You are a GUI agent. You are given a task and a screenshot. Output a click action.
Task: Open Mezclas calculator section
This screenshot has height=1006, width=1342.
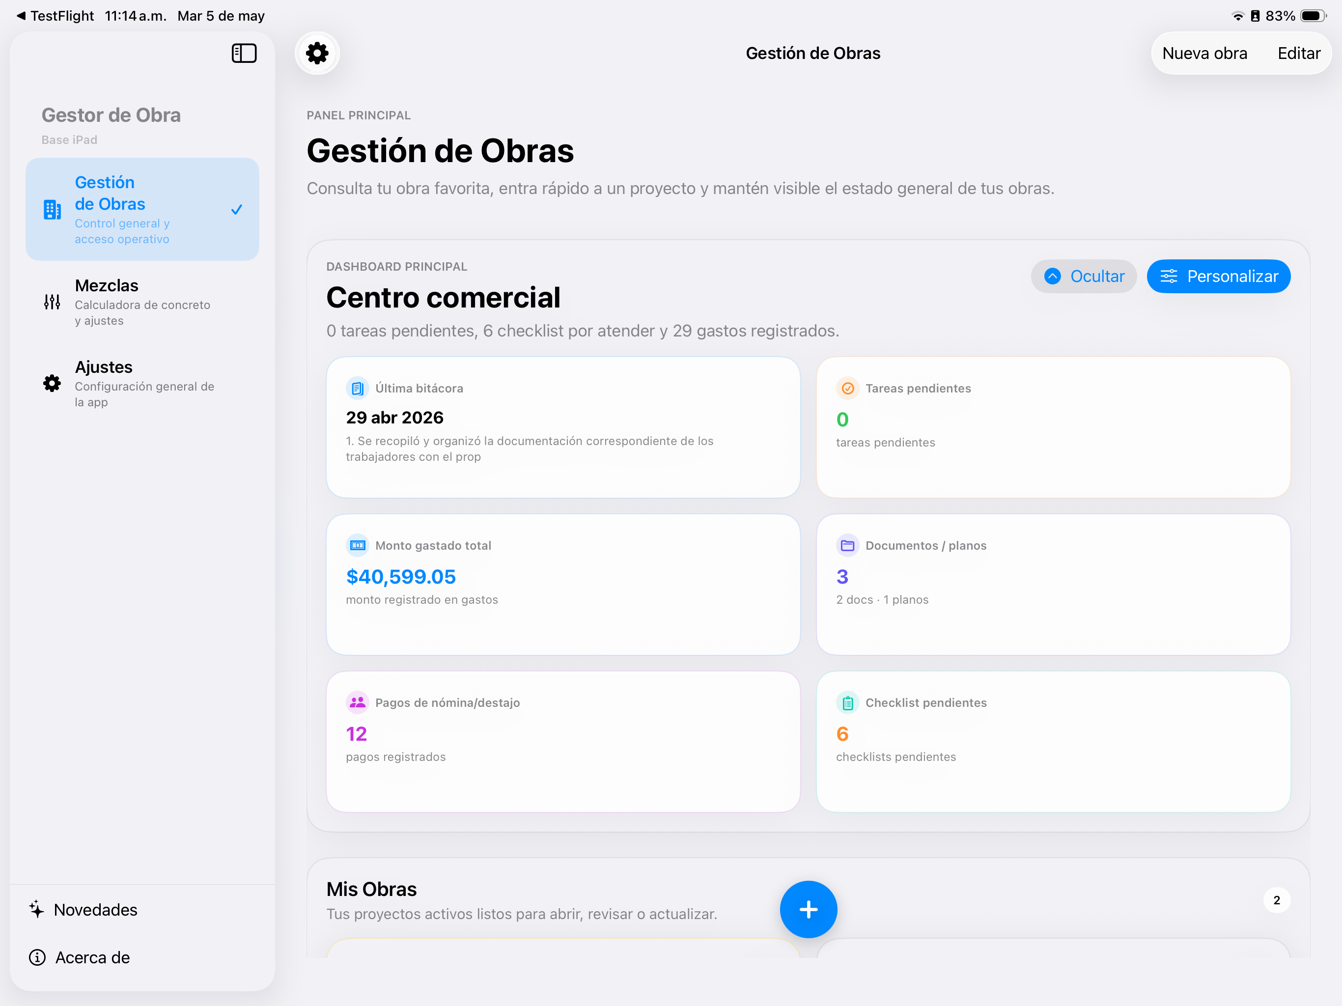[x=142, y=302]
